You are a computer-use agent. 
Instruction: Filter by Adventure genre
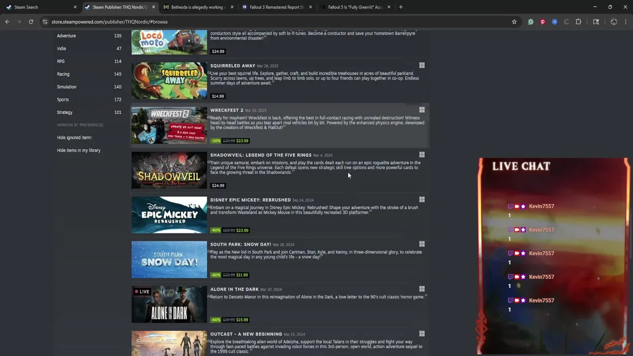(x=66, y=36)
